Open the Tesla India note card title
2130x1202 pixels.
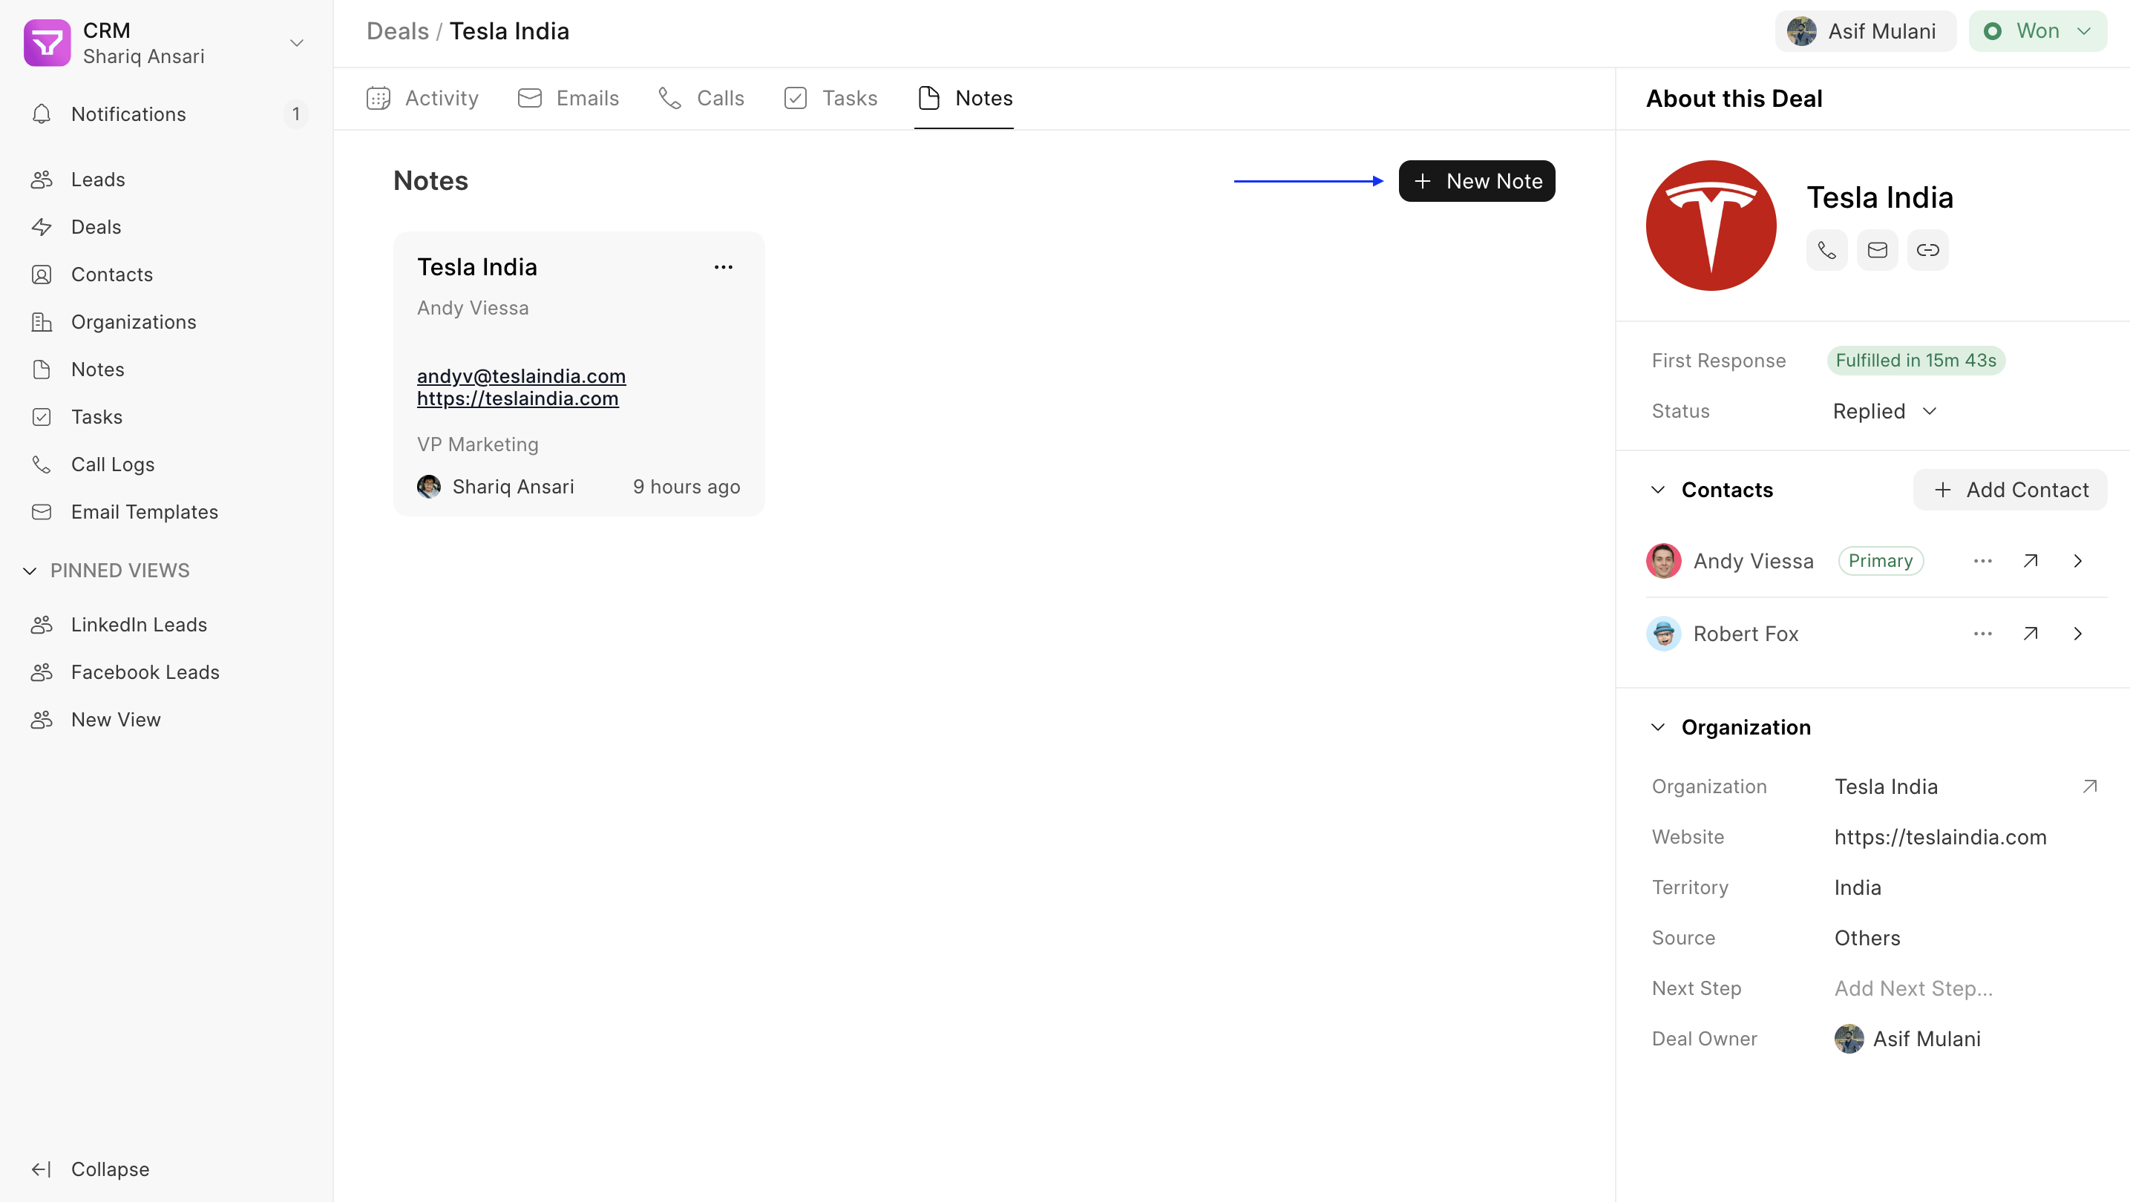coord(477,267)
